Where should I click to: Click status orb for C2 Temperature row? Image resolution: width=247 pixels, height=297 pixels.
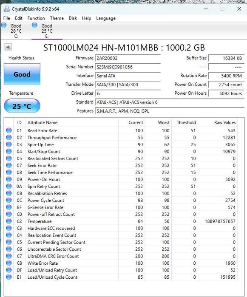(x=9, y=221)
